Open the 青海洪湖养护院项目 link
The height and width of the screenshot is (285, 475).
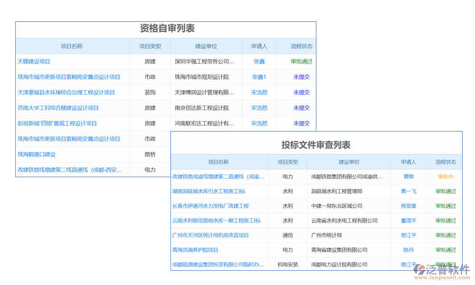coord(195,250)
